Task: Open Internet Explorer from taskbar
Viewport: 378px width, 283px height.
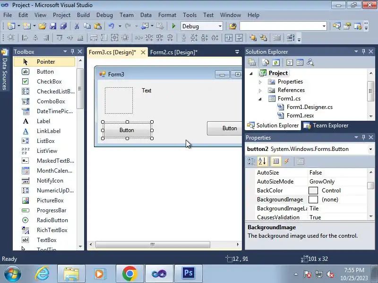Action: [42, 274]
